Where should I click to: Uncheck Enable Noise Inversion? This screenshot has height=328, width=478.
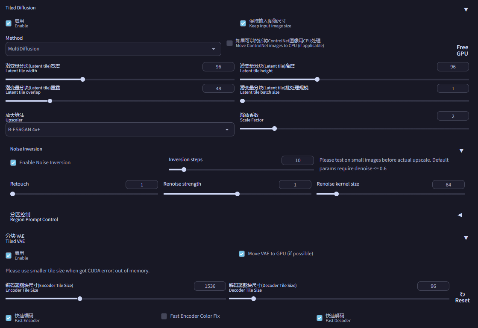click(12, 163)
